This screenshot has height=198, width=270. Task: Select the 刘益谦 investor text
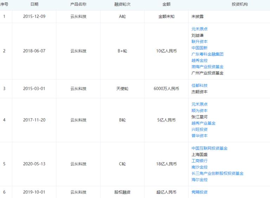point(197,35)
